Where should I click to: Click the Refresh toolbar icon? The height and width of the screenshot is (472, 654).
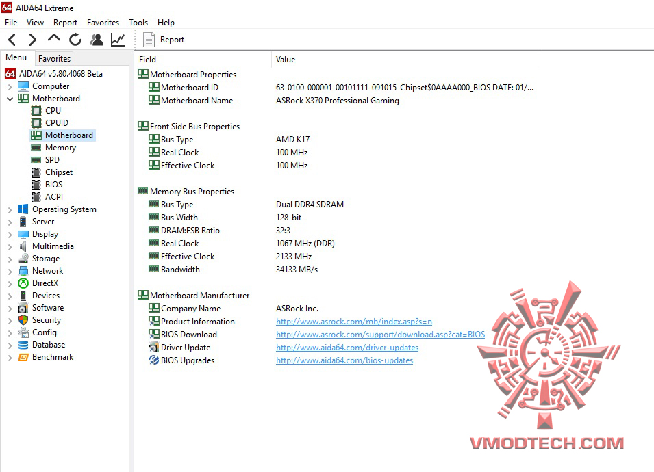pos(75,40)
